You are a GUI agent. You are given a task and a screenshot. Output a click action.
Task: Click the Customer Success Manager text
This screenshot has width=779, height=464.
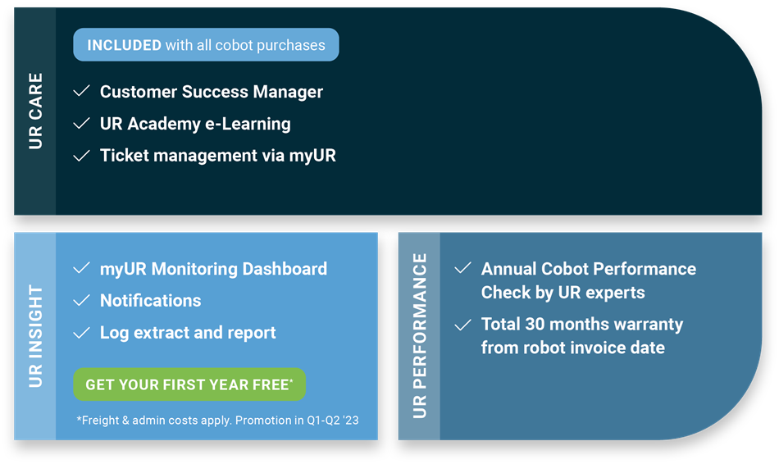pos(211,92)
